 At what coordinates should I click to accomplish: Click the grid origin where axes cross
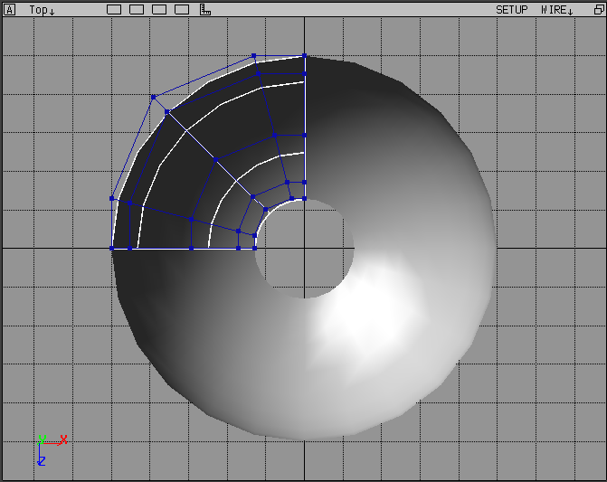(305, 248)
